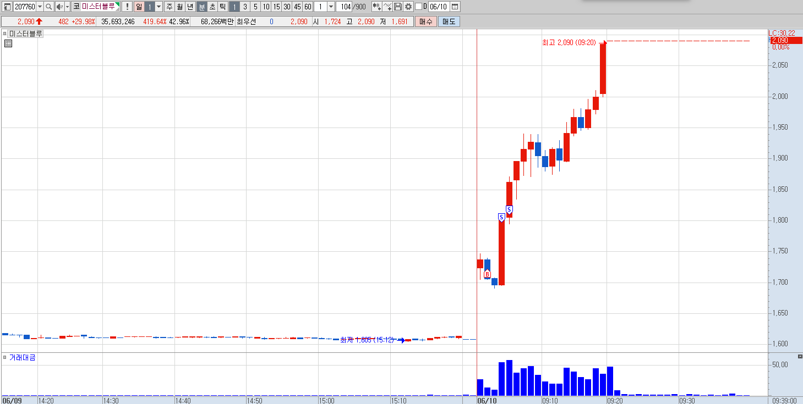Select the 주 weekly period tab
This screenshot has height=404, width=803.
(x=170, y=7)
